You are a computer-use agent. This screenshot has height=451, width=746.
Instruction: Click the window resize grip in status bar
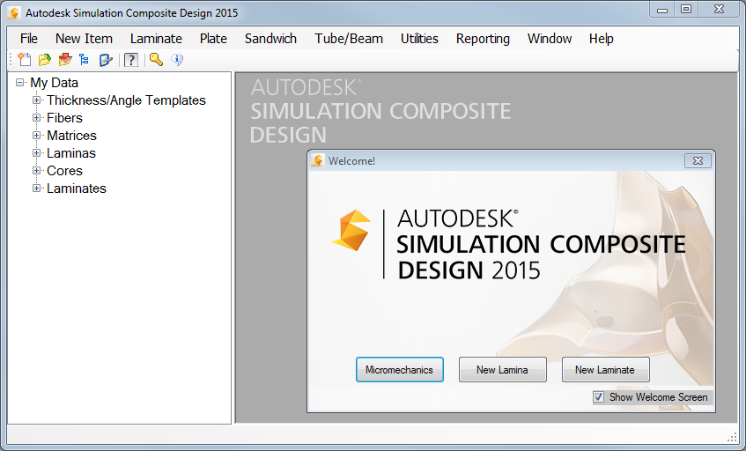733,437
